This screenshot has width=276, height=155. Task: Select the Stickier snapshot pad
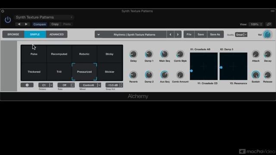(110, 72)
